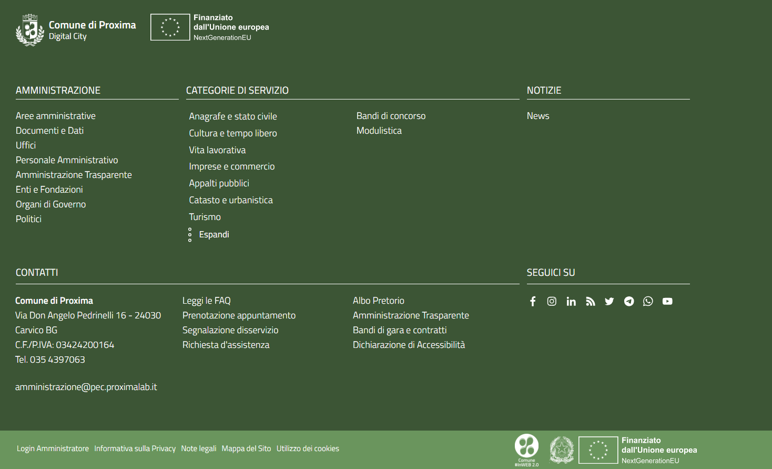Image resolution: width=772 pixels, height=469 pixels.
Task: Open the YouTube social icon
Action: coord(667,301)
